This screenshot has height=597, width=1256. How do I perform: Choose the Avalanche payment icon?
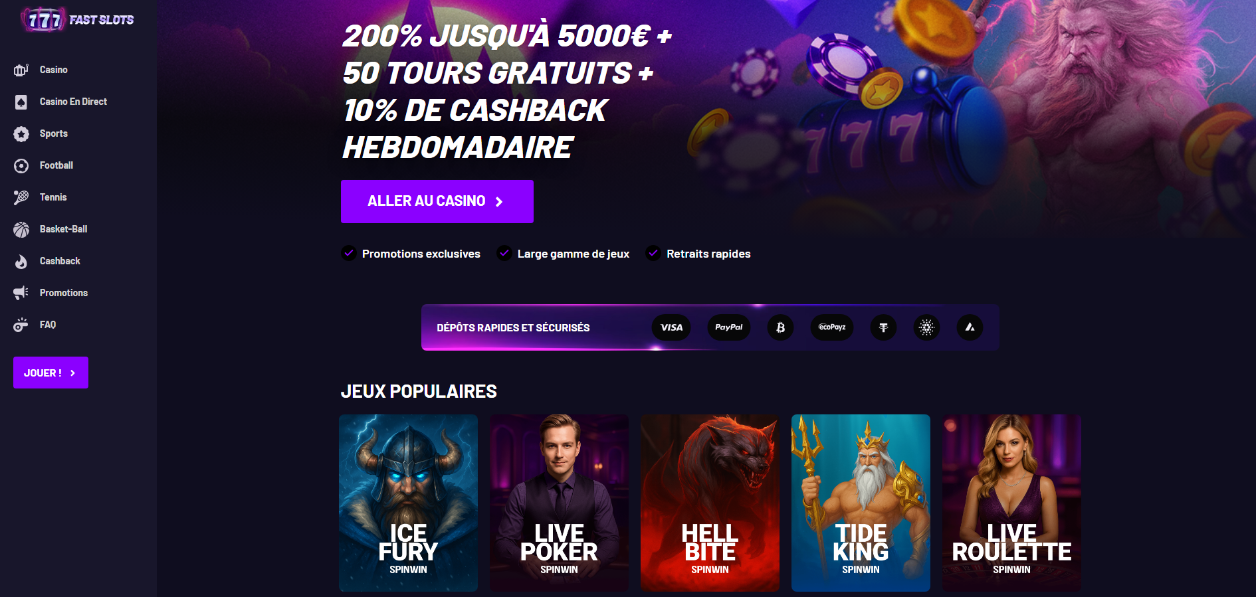(x=970, y=327)
